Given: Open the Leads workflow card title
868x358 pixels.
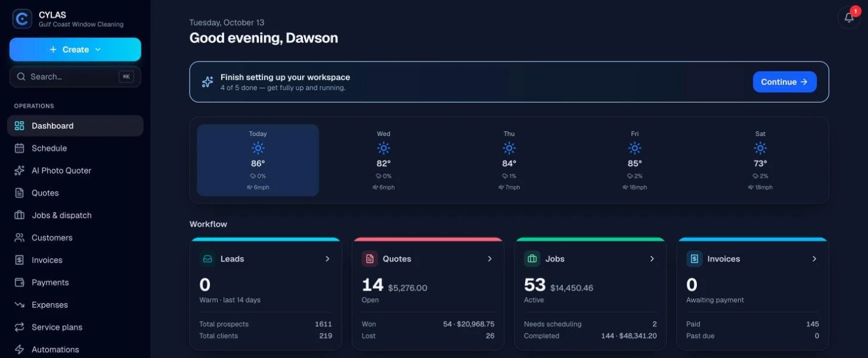Looking at the screenshot, I should (232, 259).
